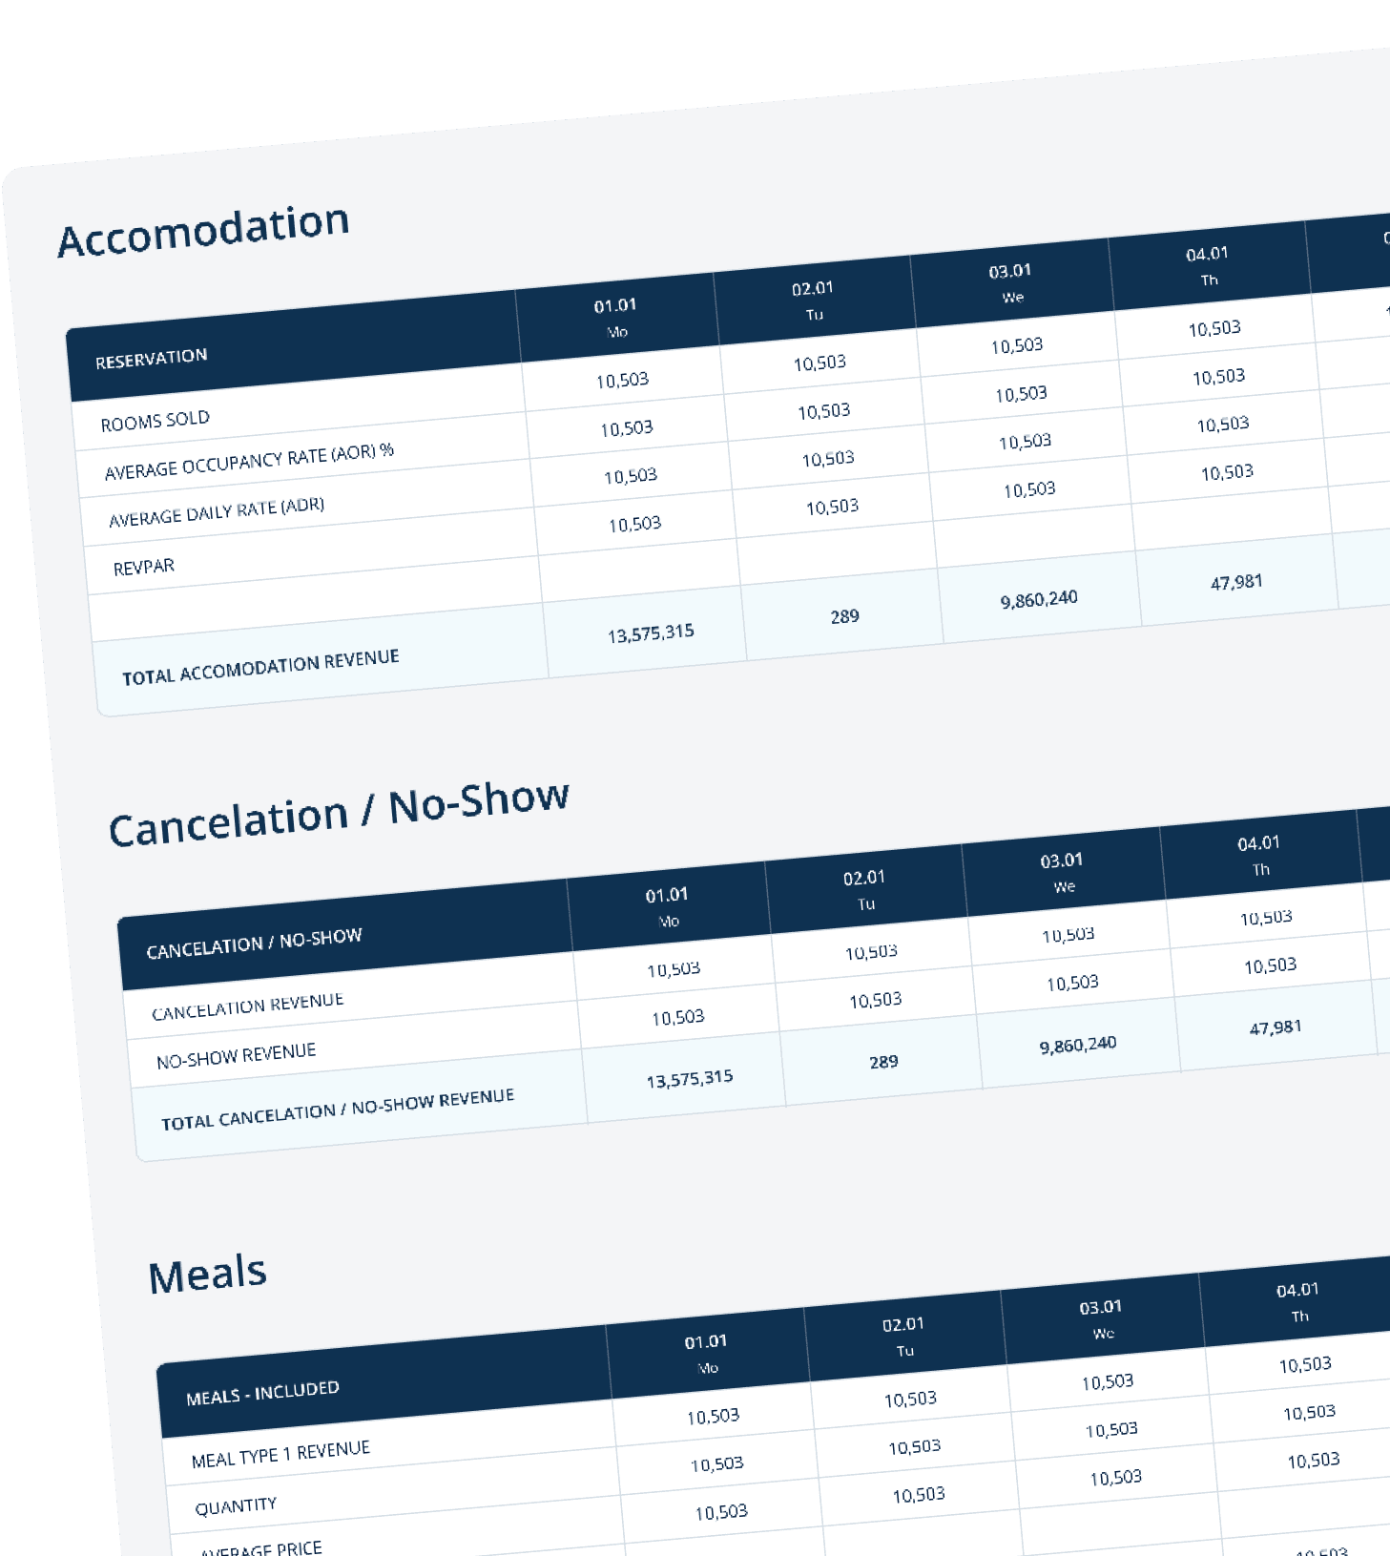This screenshot has height=1556, width=1390.
Task: Click 02.01 Tu column header in Accomodation table
Action: 813,301
